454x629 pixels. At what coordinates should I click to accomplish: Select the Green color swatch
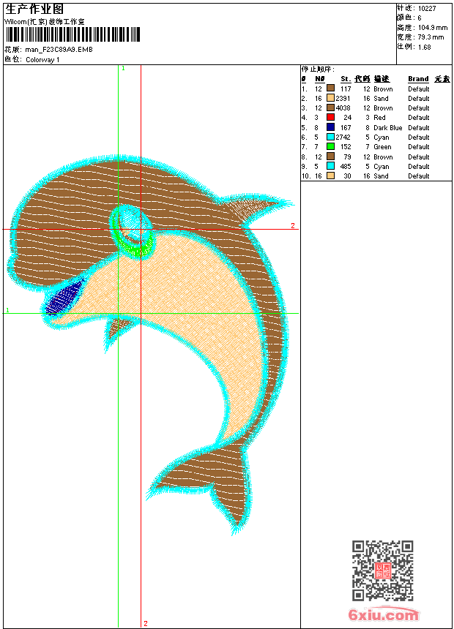point(331,146)
